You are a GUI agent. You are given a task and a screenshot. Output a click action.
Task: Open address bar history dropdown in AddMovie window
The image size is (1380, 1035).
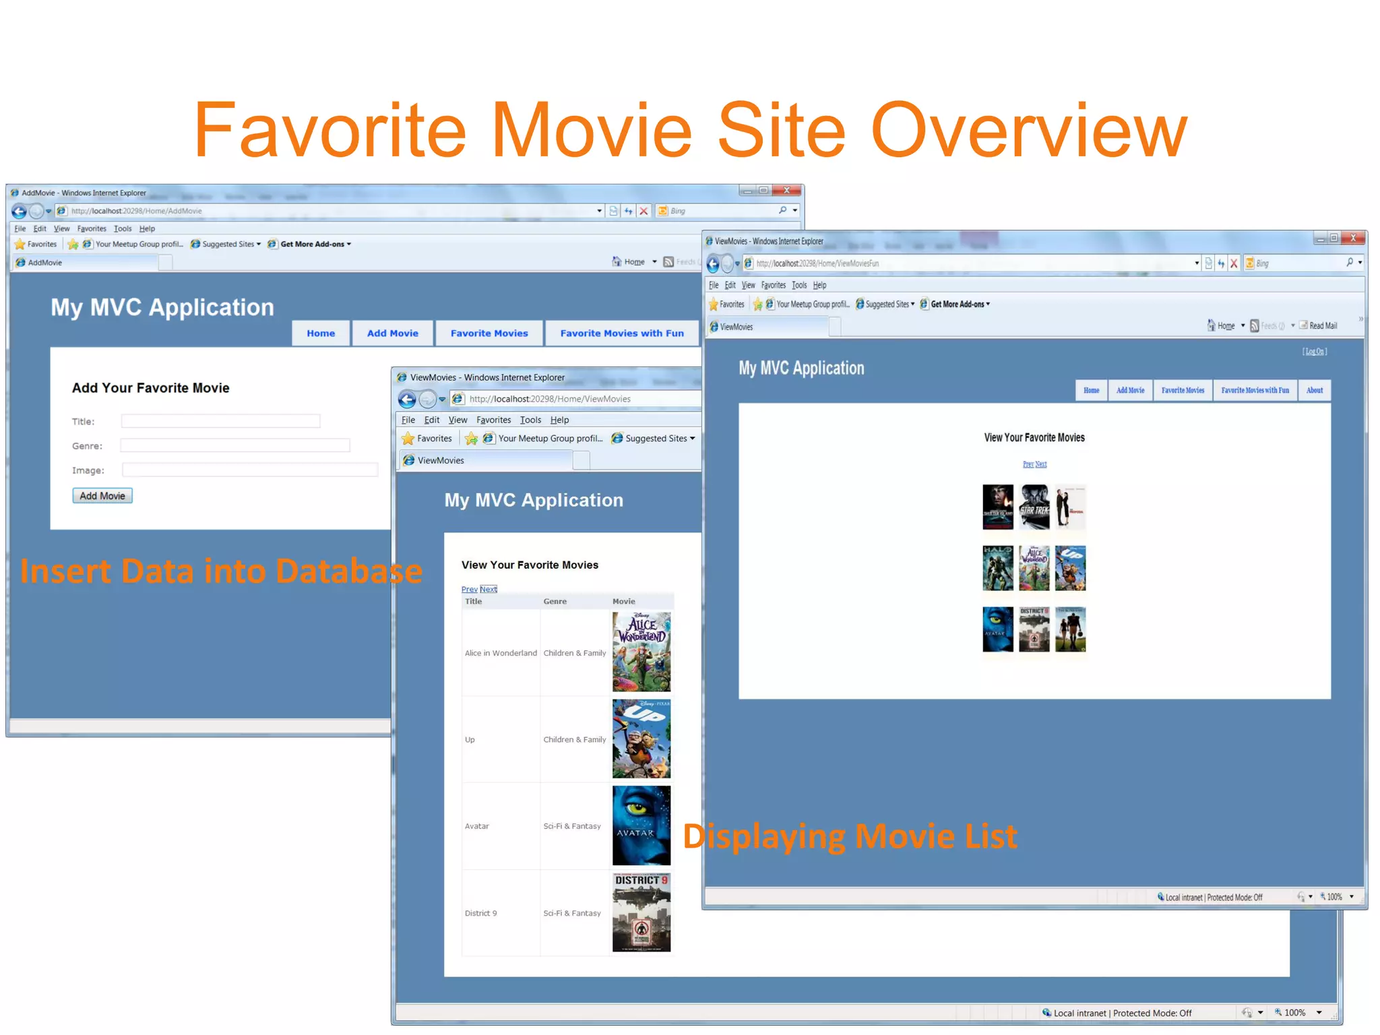(x=599, y=211)
